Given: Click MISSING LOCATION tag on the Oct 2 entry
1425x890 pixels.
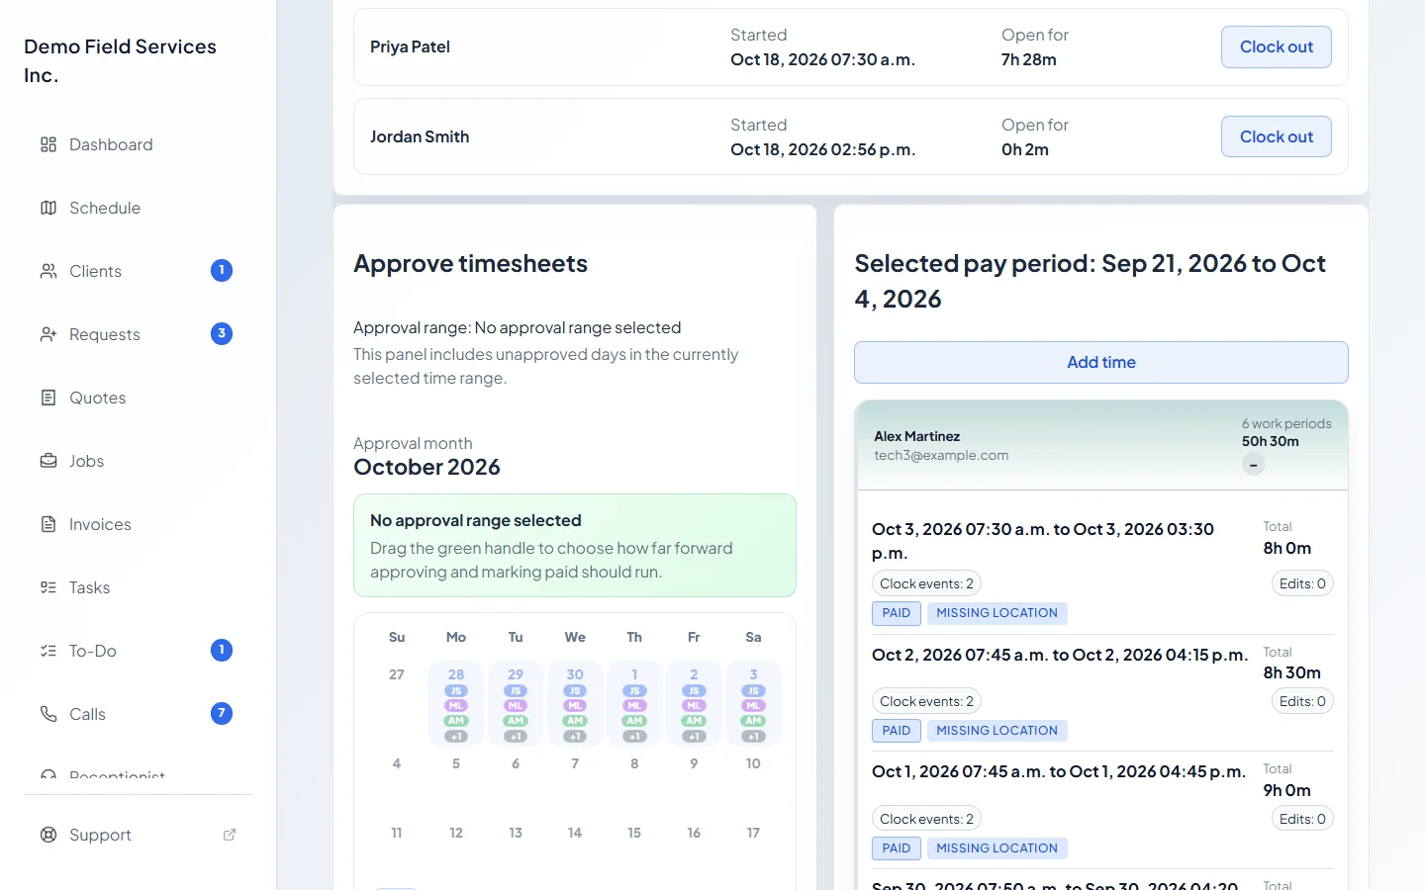Looking at the screenshot, I should click(997, 731).
